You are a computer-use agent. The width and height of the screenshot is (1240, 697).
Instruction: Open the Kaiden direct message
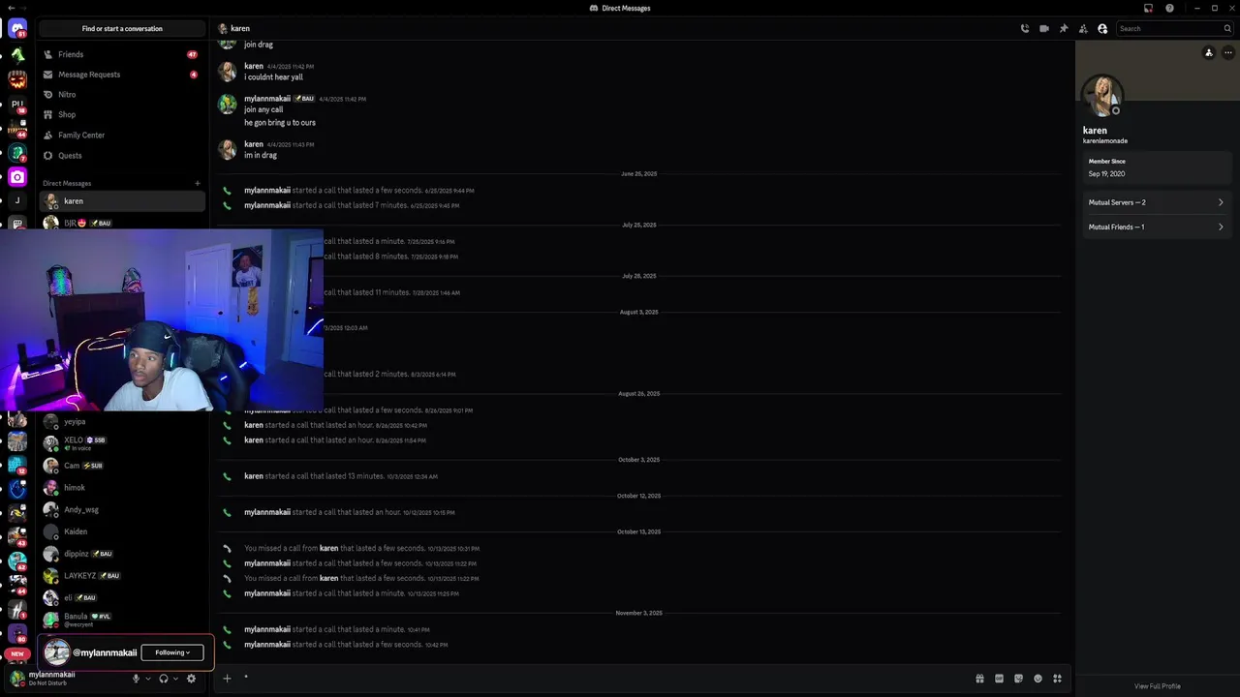click(122, 531)
